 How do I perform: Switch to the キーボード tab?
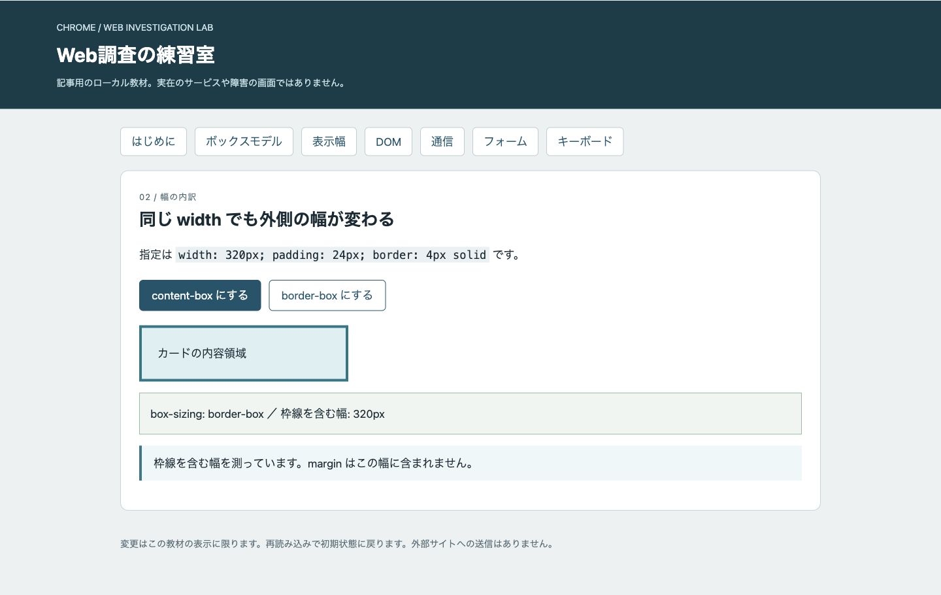pos(585,141)
